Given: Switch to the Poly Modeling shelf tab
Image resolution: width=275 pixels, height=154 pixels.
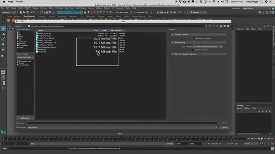Looking at the screenshot, I should [x=29, y=16].
